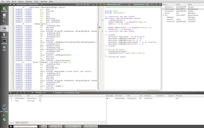Select breakpoint 1 row in Breakpoints view
The image size is (204, 128).
155,98
